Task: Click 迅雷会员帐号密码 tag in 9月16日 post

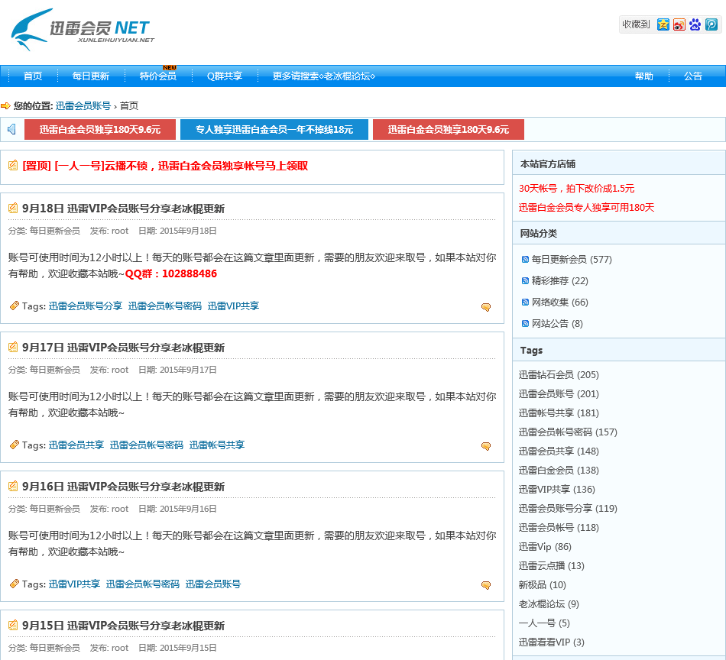Action: (143, 584)
